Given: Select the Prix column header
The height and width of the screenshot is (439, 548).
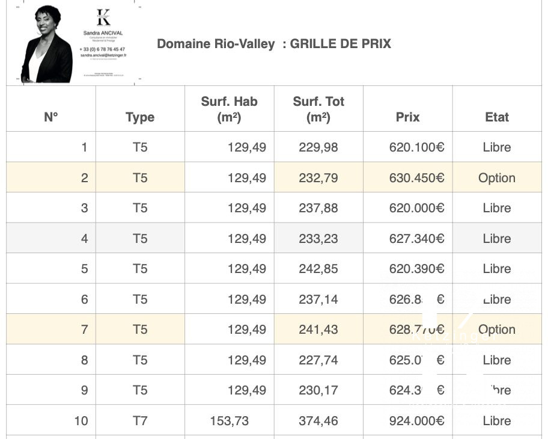Looking at the screenshot, I should coord(407,117).
